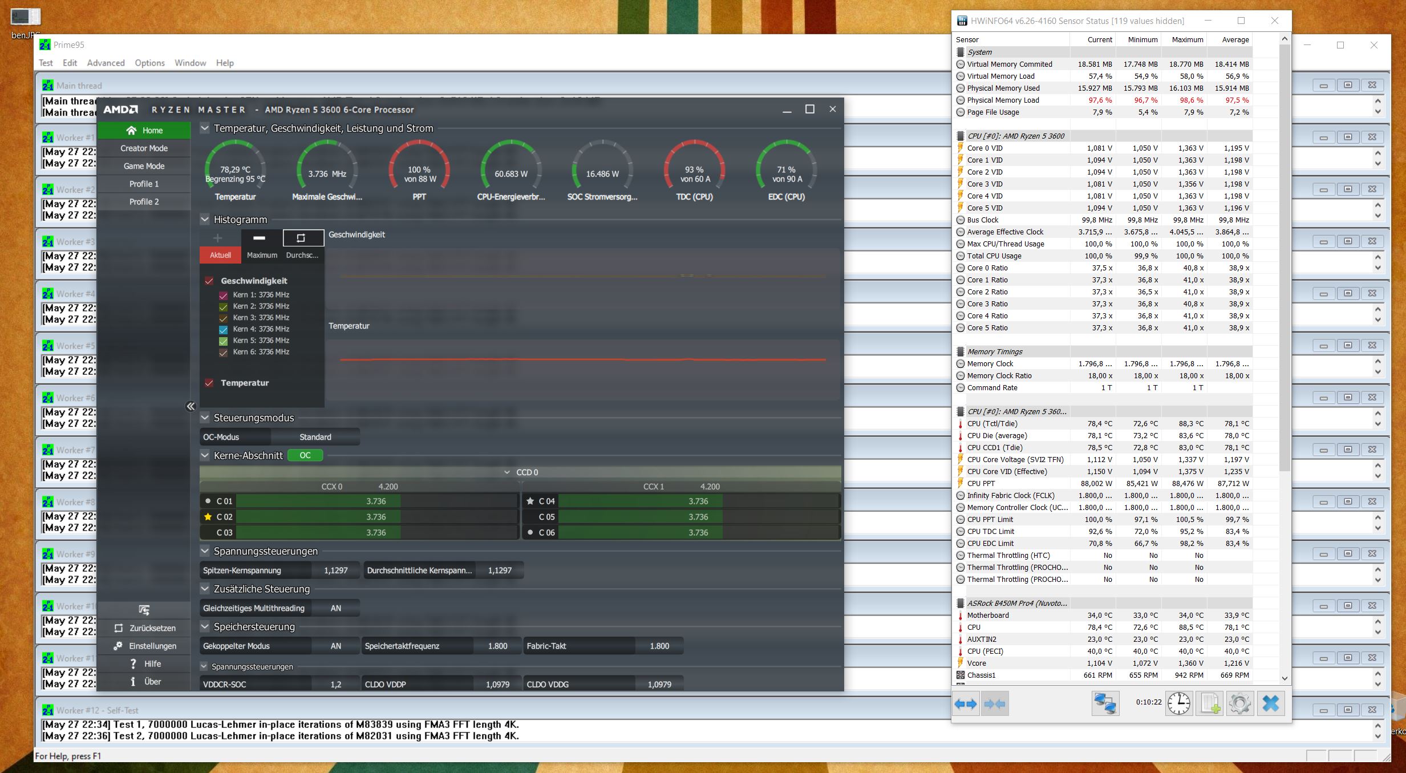Click HWiNFO blue X close sensors icon
Image resolution: width=1406 pixels, height=773 pixels.
(x=1271, y=703)
